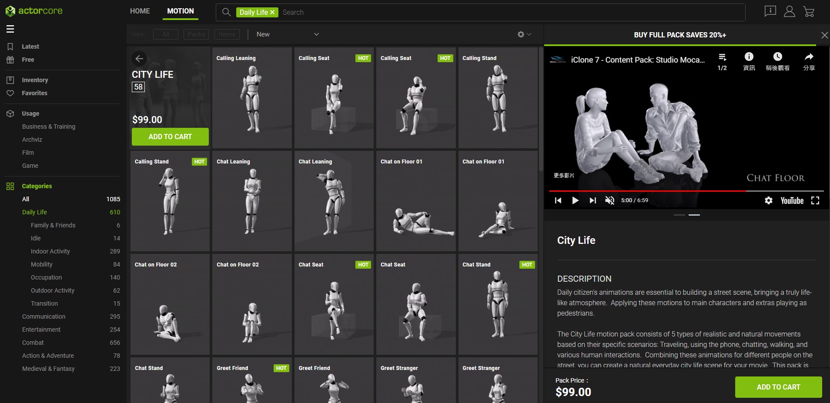This screenshot has height=403, width=830.
Task: Toggle the Items view filter
Action: point(227,34)
